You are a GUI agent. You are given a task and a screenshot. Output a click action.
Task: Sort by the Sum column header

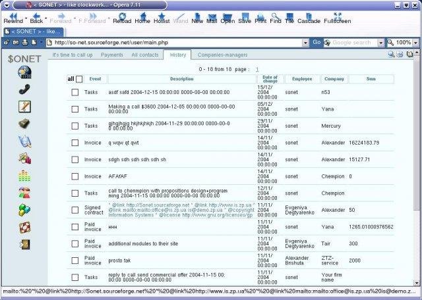(x=371, y=79)
